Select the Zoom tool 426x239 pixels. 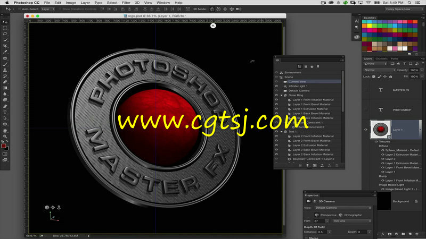click(5, 136)
